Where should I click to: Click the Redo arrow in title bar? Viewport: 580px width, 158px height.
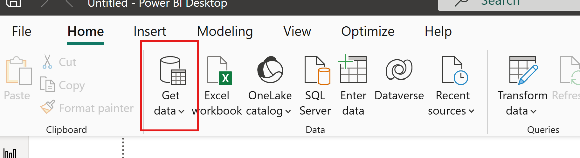[69, 3]
